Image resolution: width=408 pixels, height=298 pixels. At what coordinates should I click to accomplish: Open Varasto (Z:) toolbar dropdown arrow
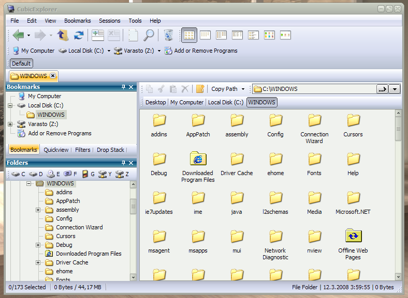click(x=159, y=51)
